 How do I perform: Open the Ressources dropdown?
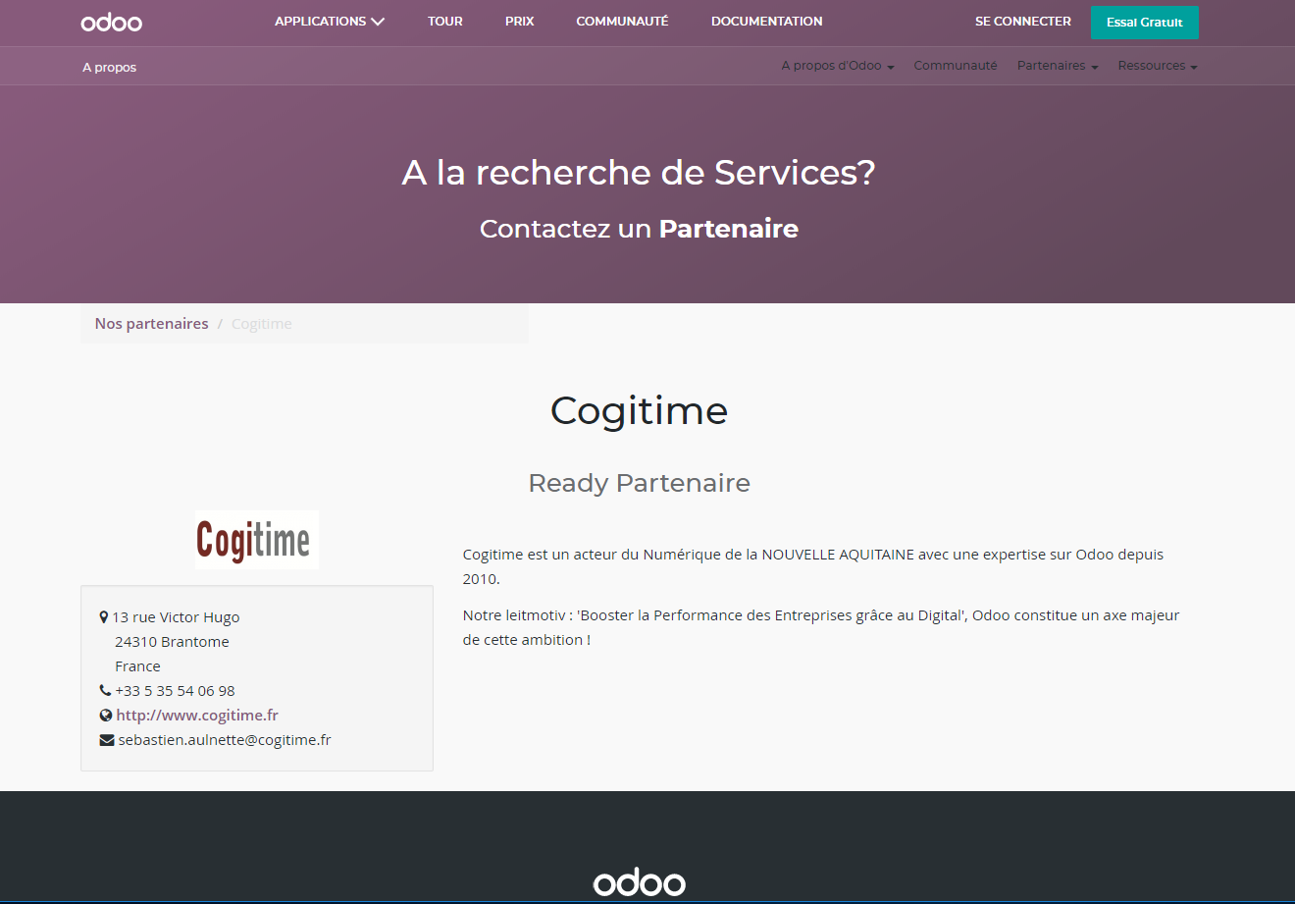[x=1158, y=66]
